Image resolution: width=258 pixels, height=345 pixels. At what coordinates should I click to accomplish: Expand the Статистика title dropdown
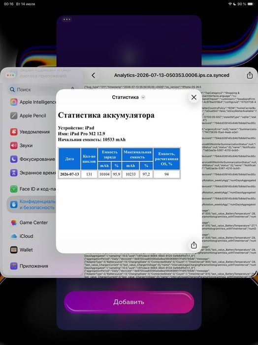(143, 97)
